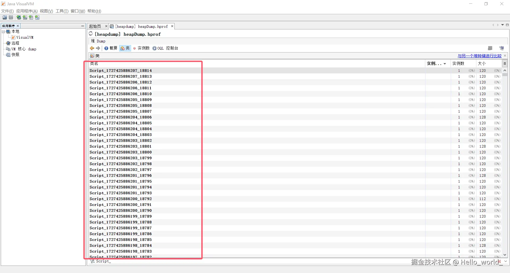Switch to the 类 classes view
The width and height of the screenshot is (510, 273).
pos(125,48)
